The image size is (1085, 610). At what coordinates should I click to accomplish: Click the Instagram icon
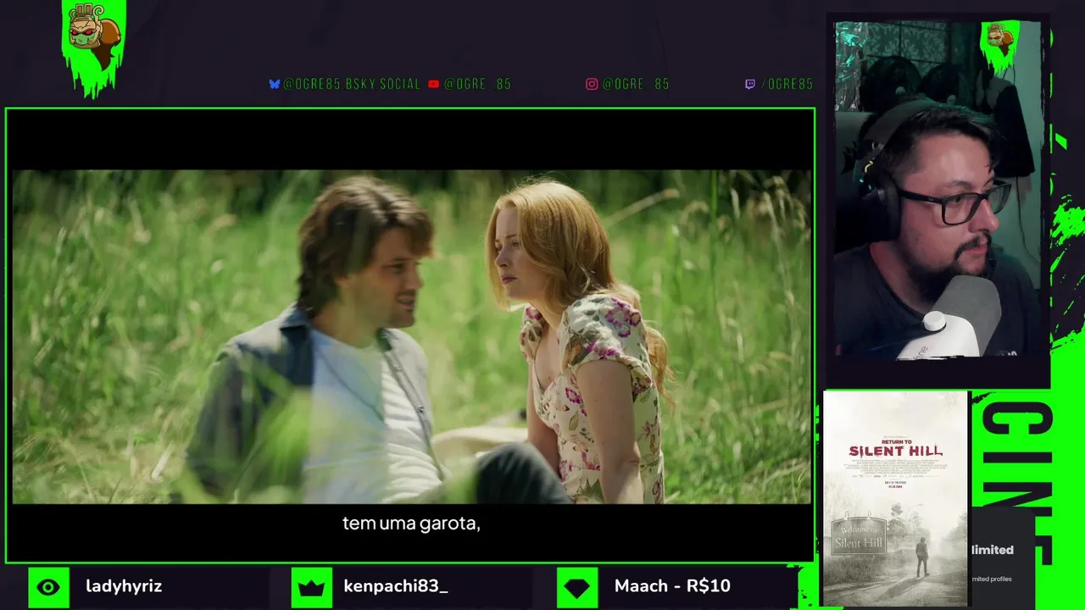[x=592, y=84]
